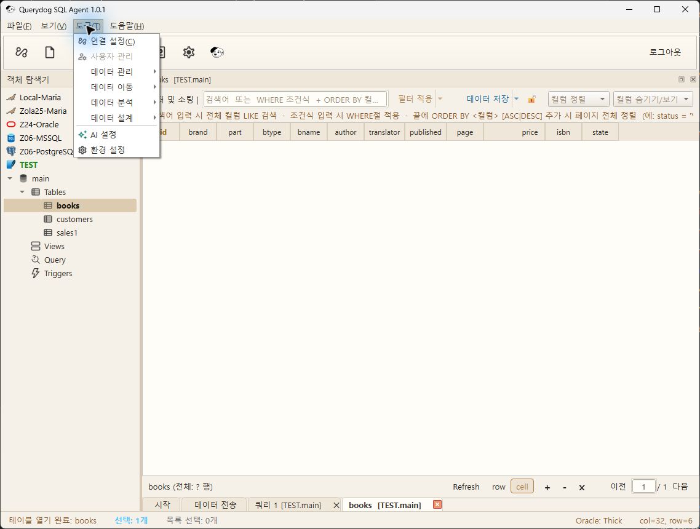
Task: Switch selection mode to row
Action: [499, 487]
